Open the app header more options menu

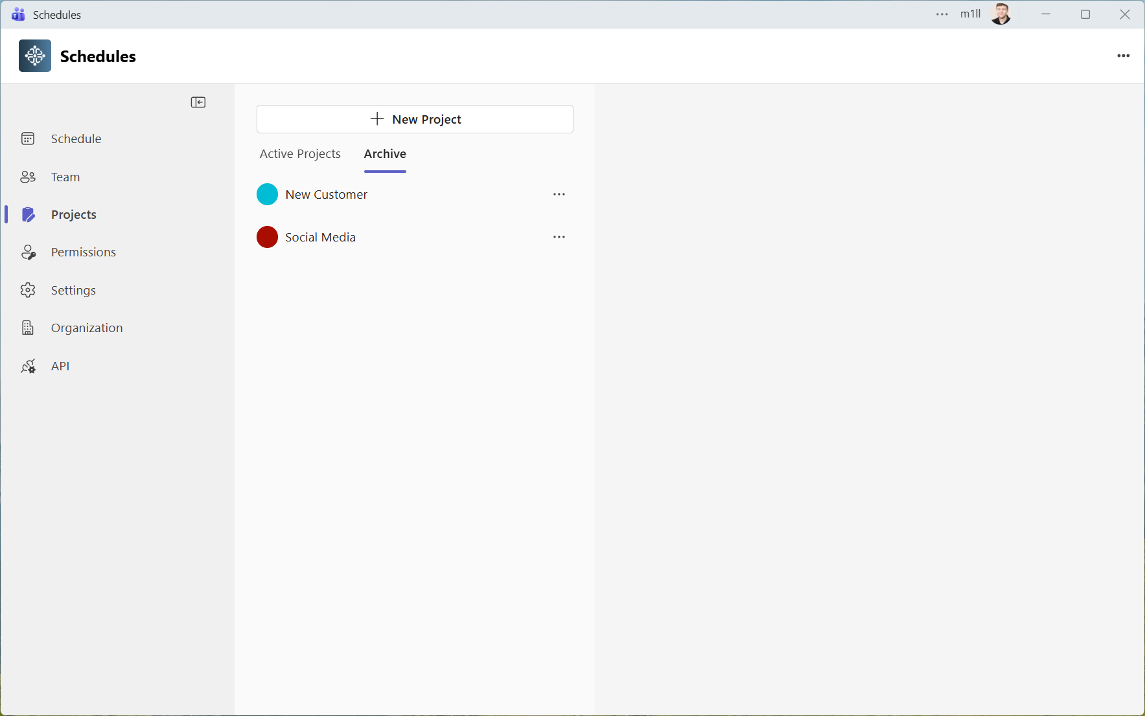coord(1124,56)
